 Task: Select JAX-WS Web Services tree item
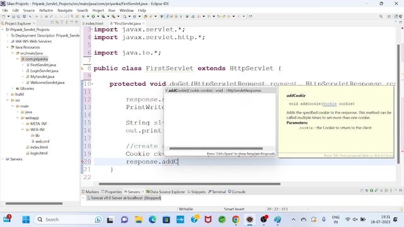tap(31, 41)
